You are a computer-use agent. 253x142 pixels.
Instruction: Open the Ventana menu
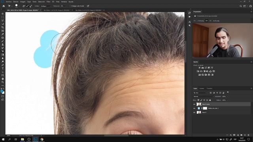tap(64, 2)
